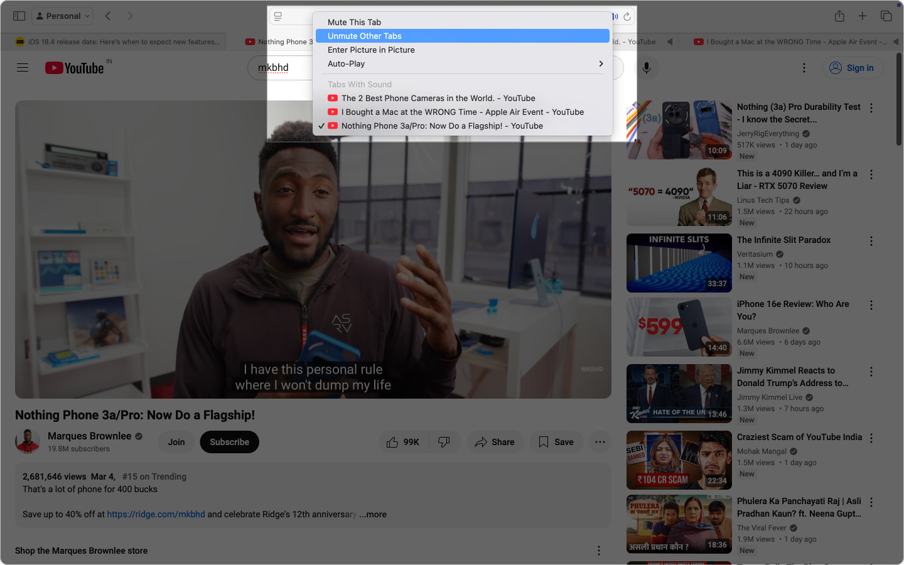This screenshot has width=904, height=565.
Task: Dislike the video with thumbs down
Action: click(444, 442)
